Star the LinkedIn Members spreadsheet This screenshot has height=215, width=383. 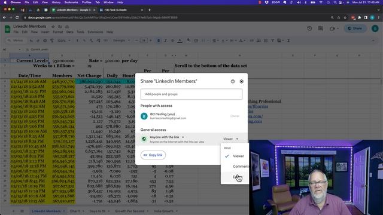tap(53, 26)
